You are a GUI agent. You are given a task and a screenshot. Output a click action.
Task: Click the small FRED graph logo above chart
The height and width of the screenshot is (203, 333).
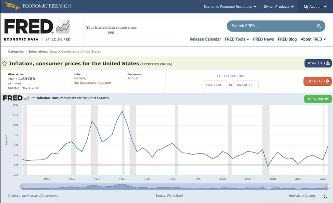[16, 98]
